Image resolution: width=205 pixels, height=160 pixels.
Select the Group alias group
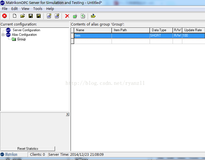tap(22, 39)
